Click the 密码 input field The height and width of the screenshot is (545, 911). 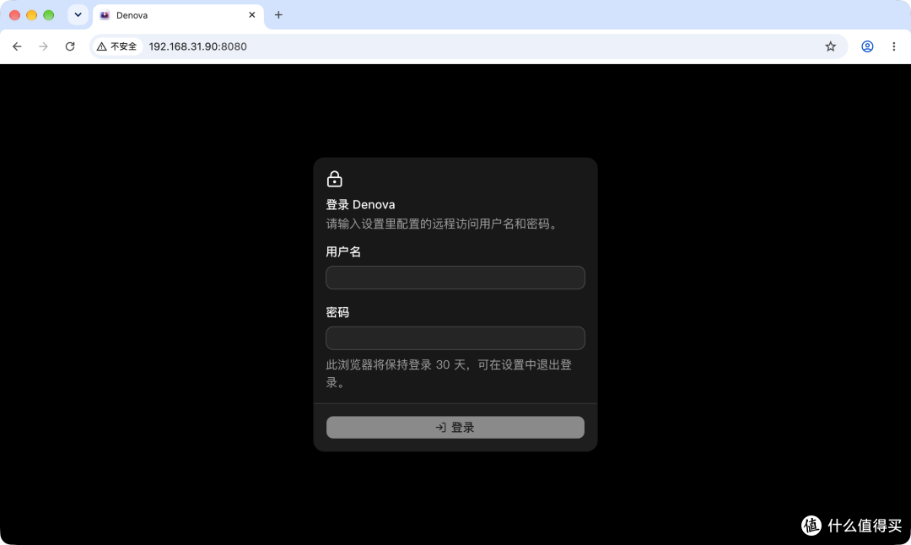coord(455,338)
